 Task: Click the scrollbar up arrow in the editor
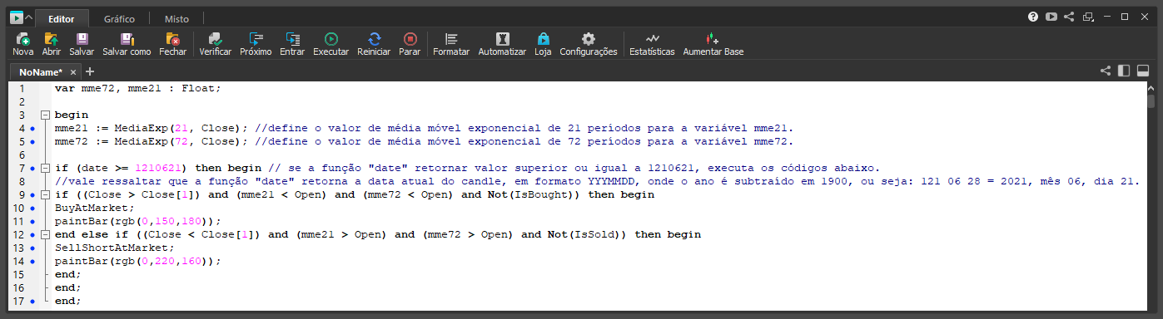(1151, 88)
